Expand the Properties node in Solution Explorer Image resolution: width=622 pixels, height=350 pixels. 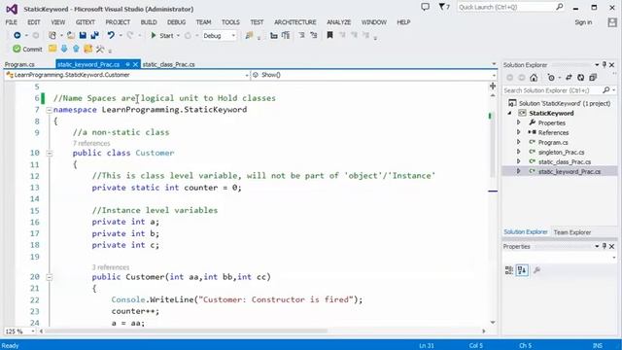coord(518,122)
